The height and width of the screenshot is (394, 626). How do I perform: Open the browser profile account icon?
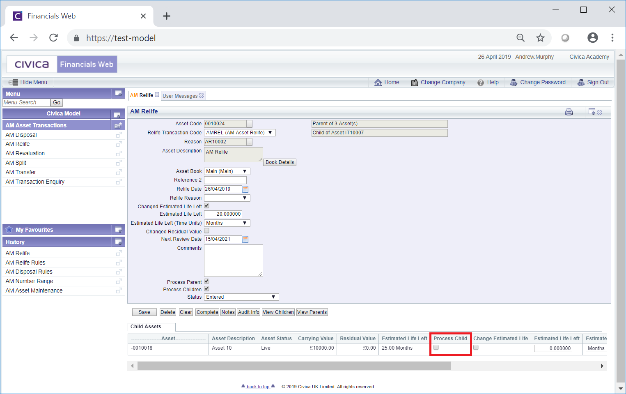[x=593, y=38]
